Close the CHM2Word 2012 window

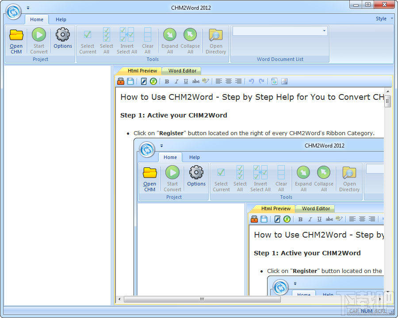tap(384, 5)
